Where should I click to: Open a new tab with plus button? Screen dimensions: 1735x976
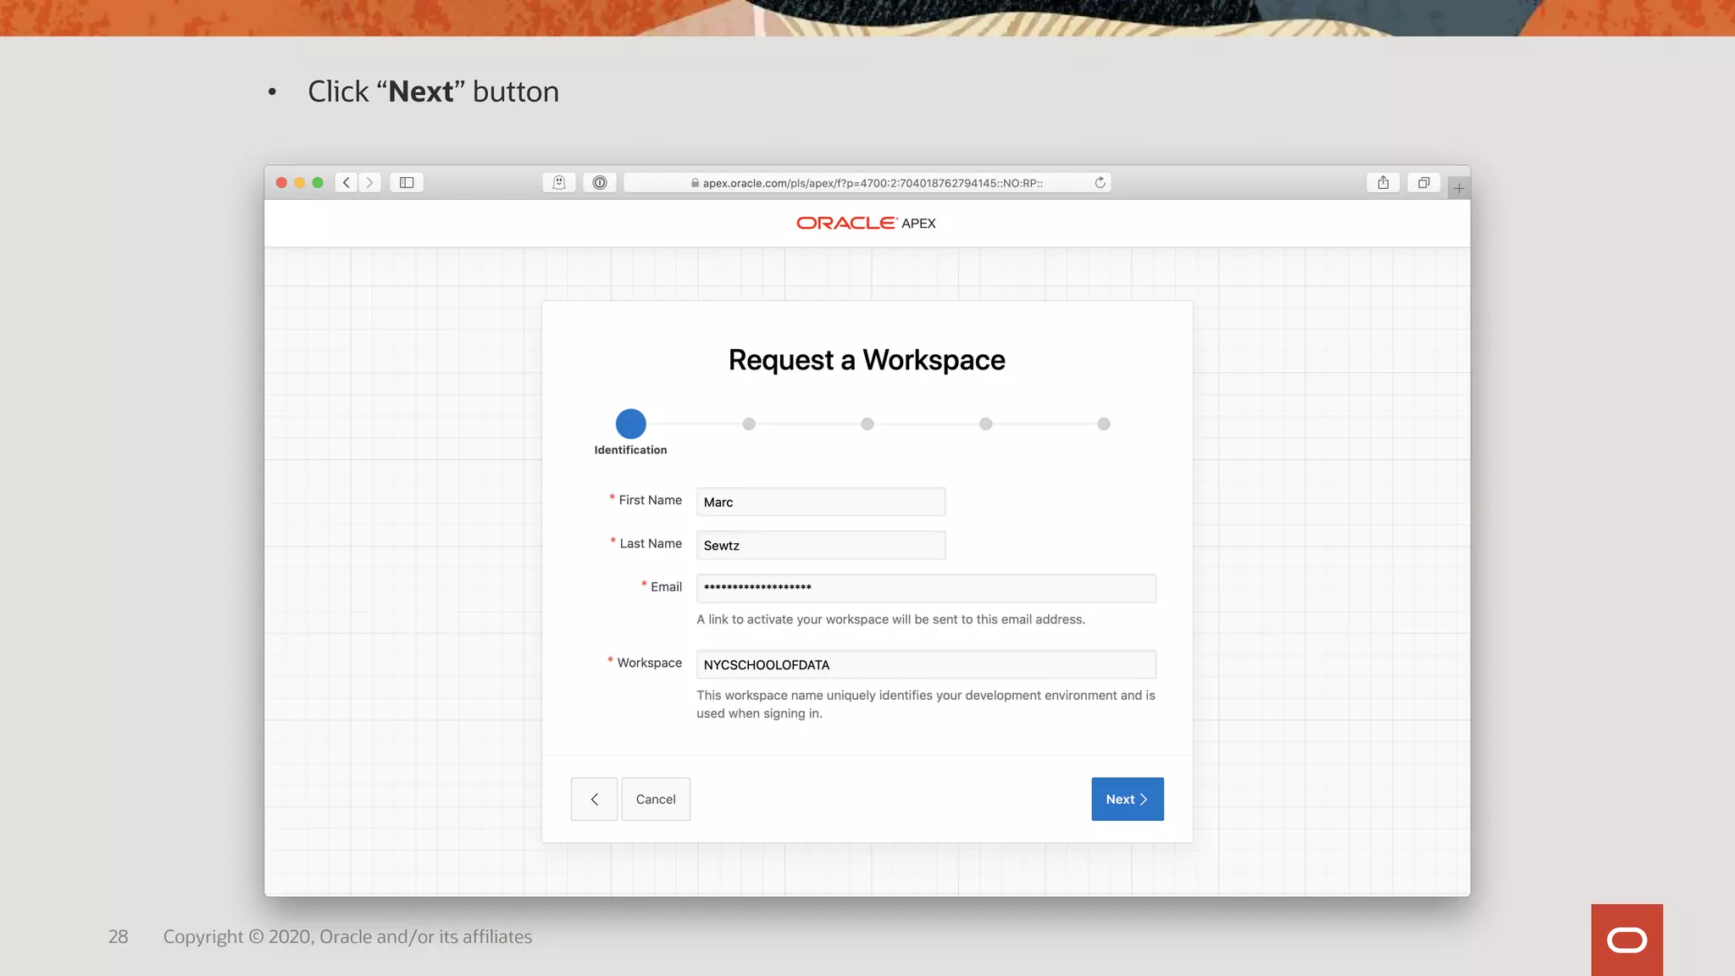(1459, 188)
